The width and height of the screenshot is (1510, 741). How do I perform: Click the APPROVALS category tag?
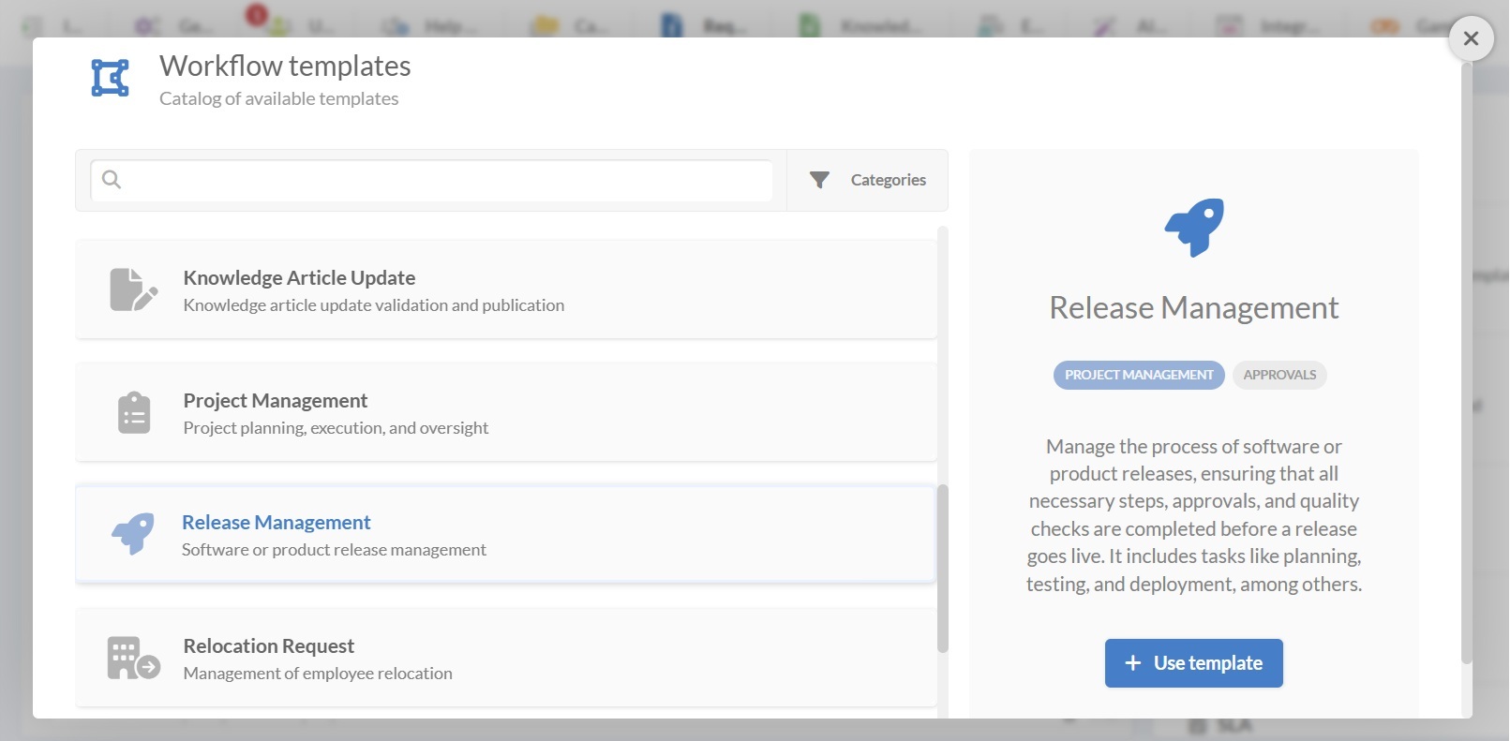tap(1279, 375)
